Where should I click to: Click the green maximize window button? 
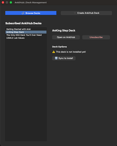pos(11,2)
